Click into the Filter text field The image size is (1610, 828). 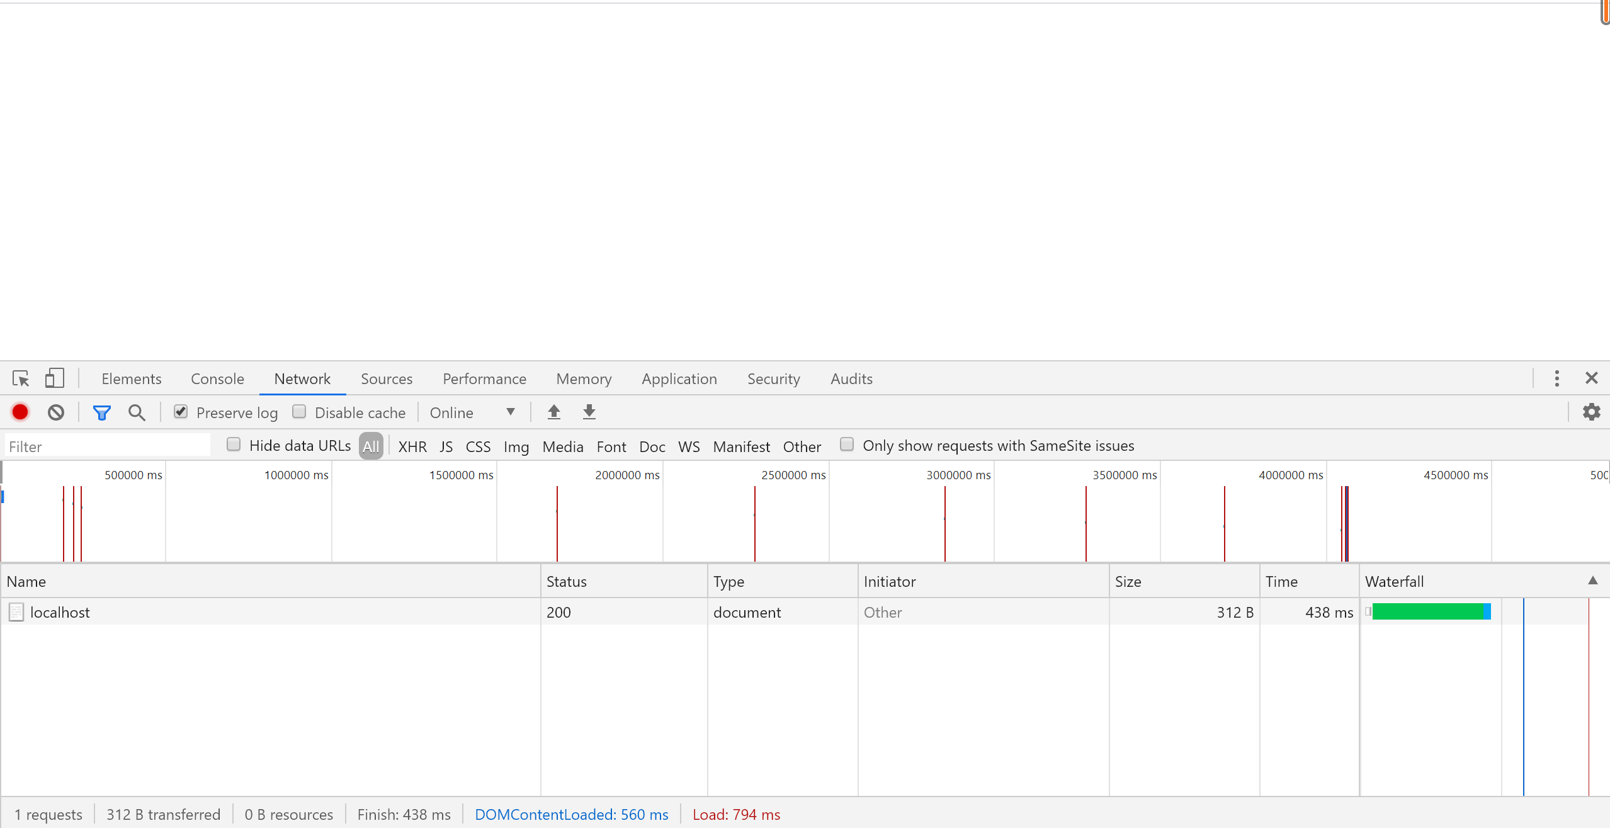[107, 446]
